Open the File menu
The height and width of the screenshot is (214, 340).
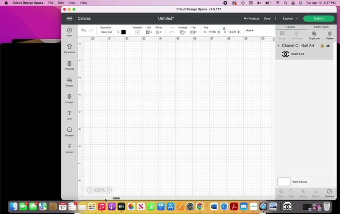point(51,3)
